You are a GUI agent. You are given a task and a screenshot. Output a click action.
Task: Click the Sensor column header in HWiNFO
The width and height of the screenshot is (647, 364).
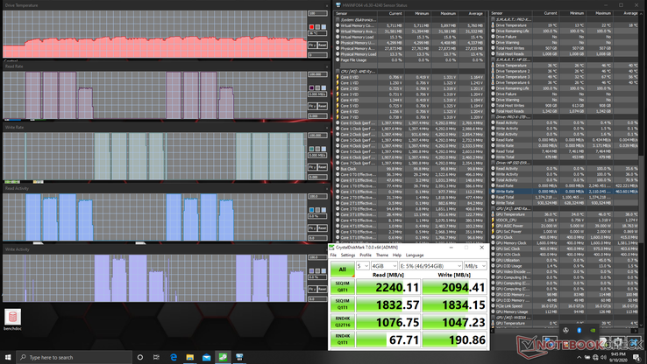click(355, 14)
